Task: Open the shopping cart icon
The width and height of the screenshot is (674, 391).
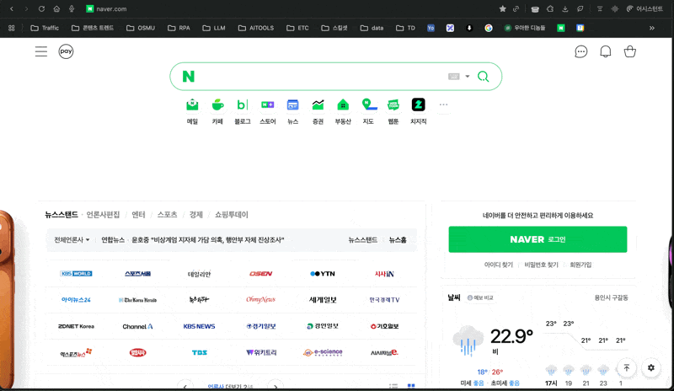Action: point(629,51)
